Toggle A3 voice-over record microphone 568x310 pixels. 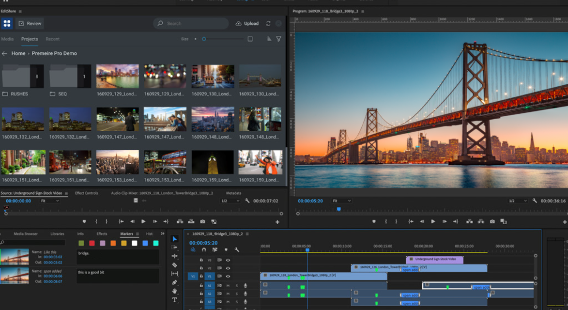246,301
